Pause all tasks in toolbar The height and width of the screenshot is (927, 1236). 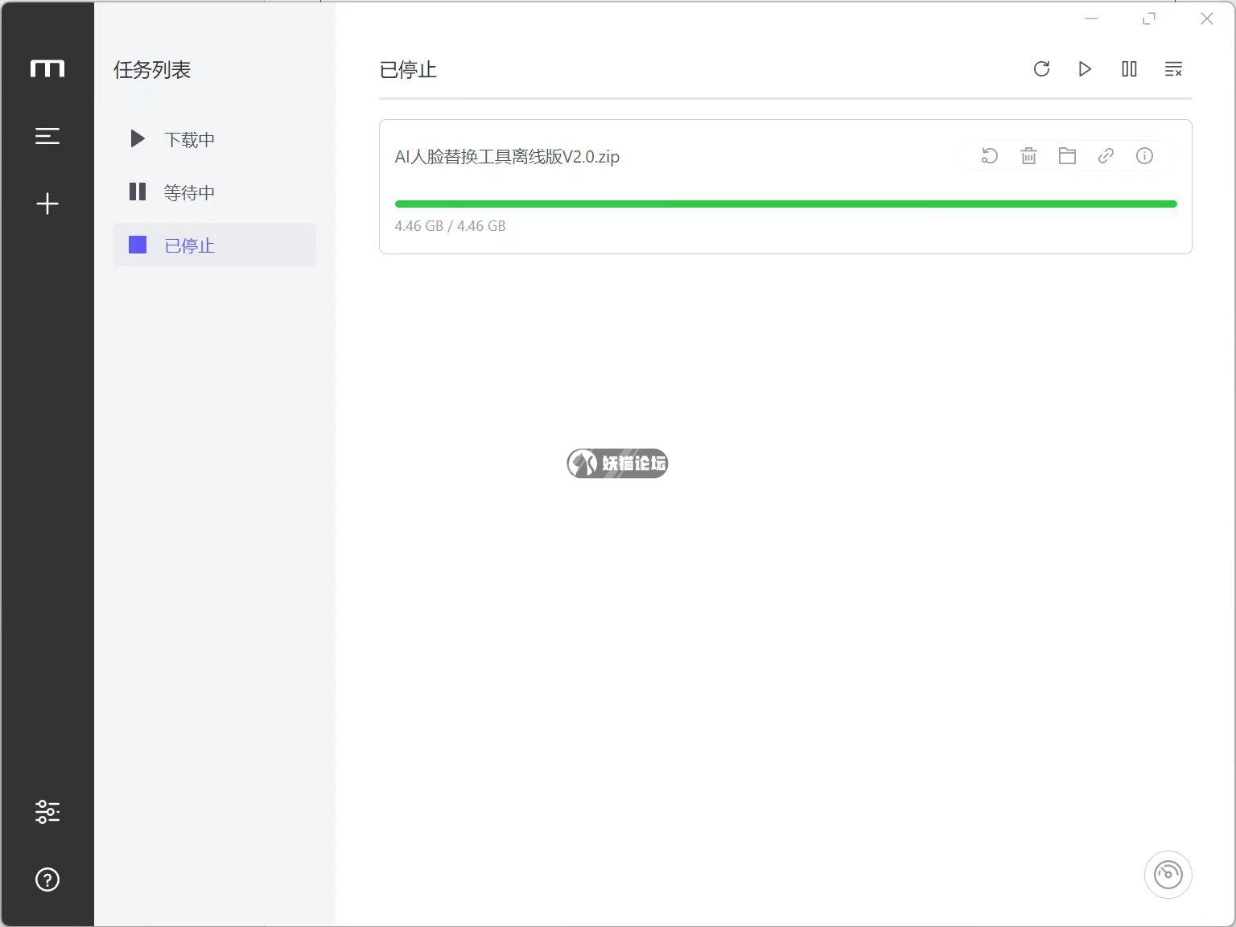pyautogui.click(x=1129, y=69)
